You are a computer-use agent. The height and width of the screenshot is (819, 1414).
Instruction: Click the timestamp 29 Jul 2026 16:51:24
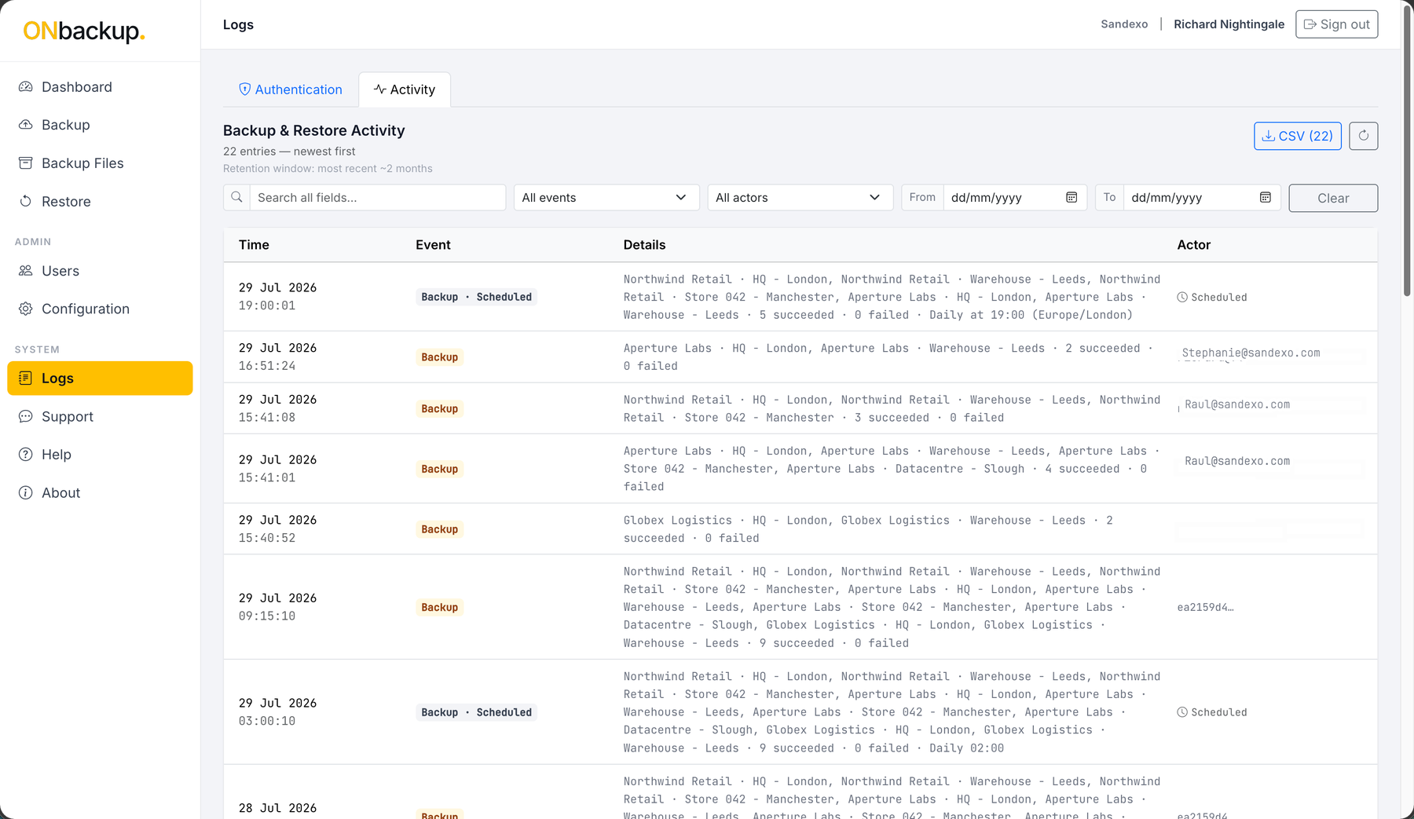tap(278, 357)
